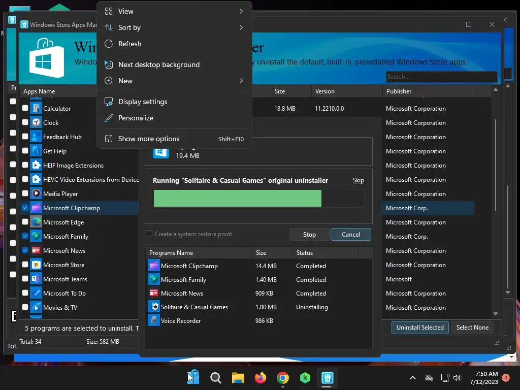This screenshot has width=520, height=390.
Task: Open the Windows Start button on the taskbar
Action: (x=193, y=377)
